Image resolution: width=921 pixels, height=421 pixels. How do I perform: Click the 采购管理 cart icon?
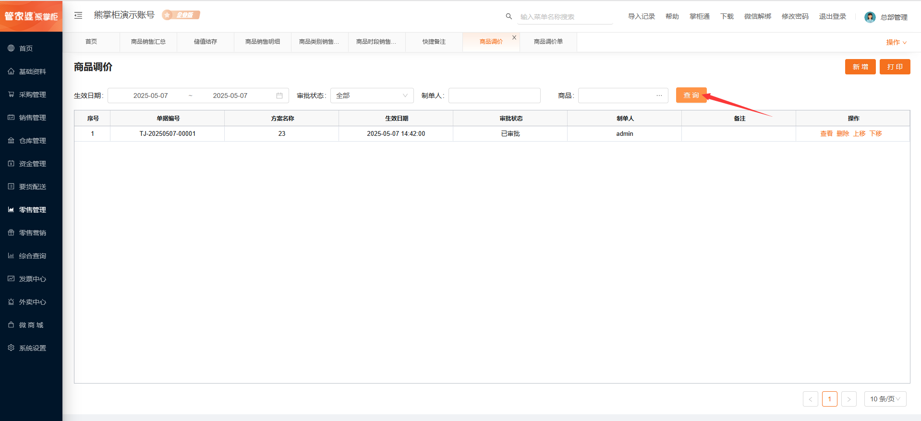point(11,94)
